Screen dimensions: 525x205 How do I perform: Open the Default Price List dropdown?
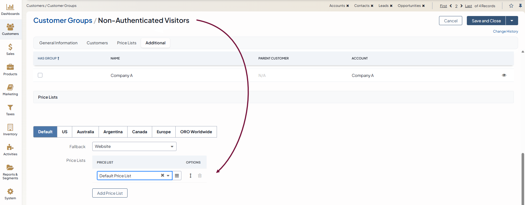pos(168,176)
